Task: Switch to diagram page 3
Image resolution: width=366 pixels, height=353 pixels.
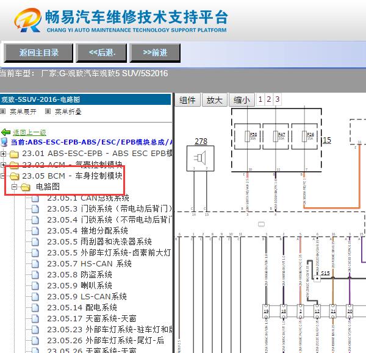Action: 278,99
